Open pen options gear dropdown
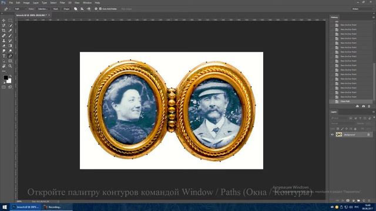 pyautogui.click(x=96, y=9)
